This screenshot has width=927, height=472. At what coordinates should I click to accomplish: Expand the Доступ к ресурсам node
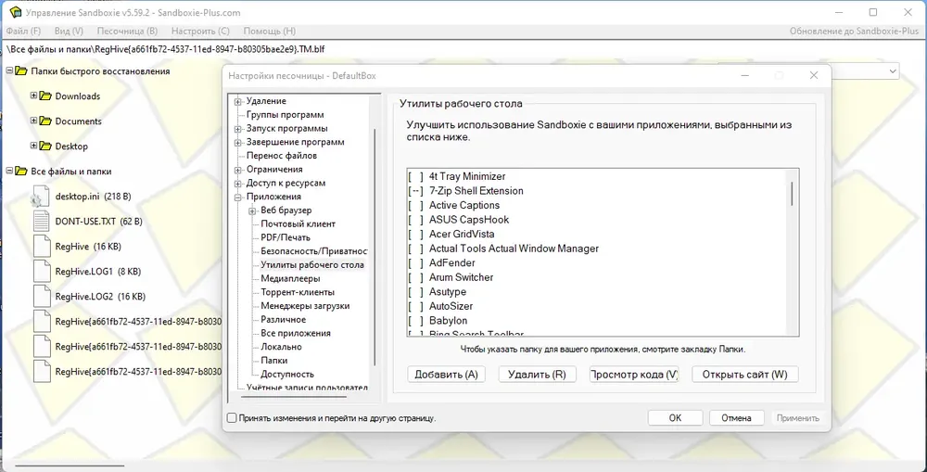238,184
